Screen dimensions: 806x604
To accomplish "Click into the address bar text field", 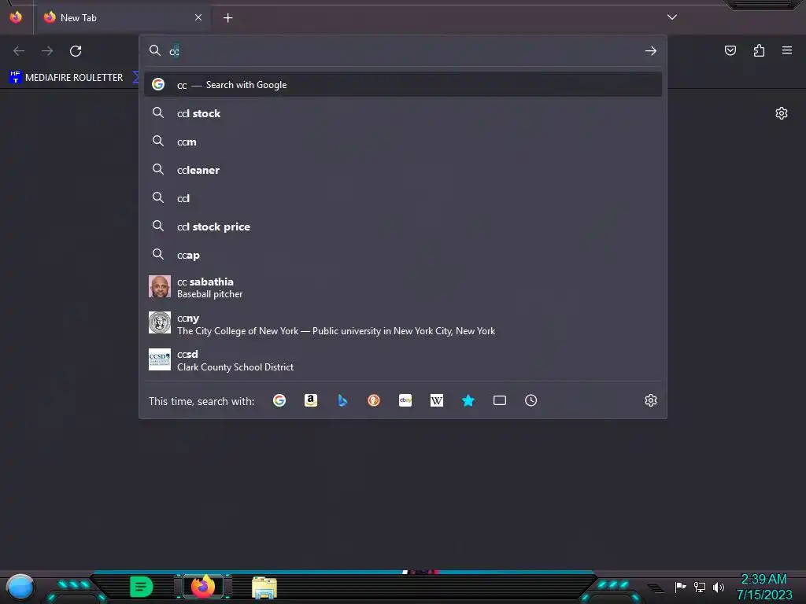I will (x=404, y=51).
